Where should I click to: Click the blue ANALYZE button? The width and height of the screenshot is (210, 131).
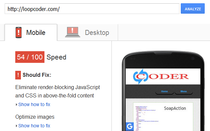click(193, 9)
